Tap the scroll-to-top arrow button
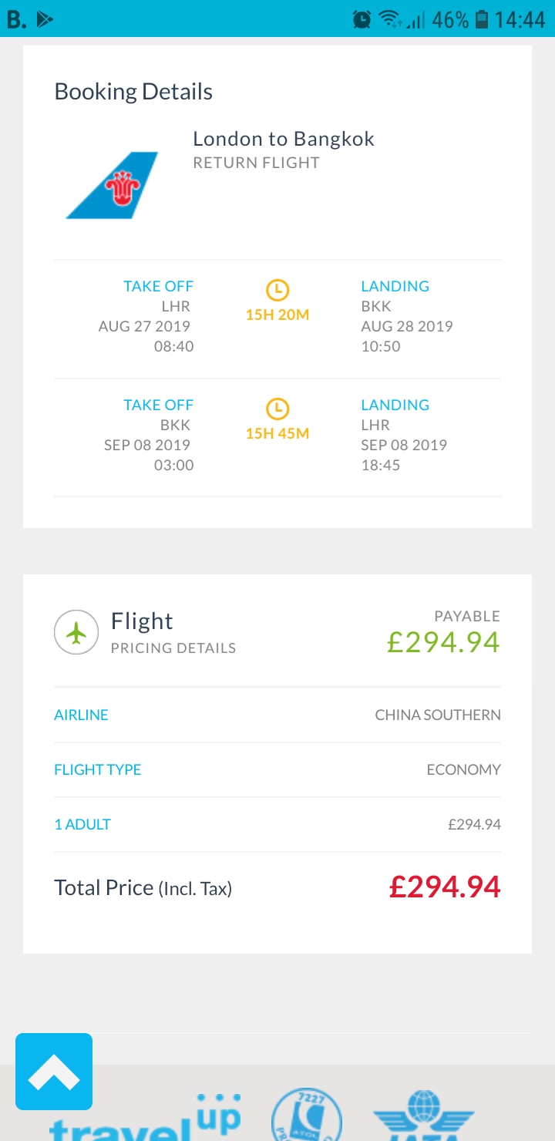This screenshot has width=555, height=1141. coord(54,1071)
